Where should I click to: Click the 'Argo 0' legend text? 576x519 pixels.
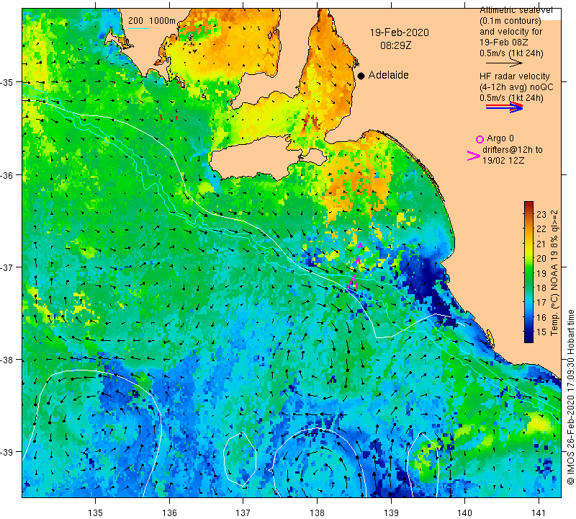tap(500, 138)
